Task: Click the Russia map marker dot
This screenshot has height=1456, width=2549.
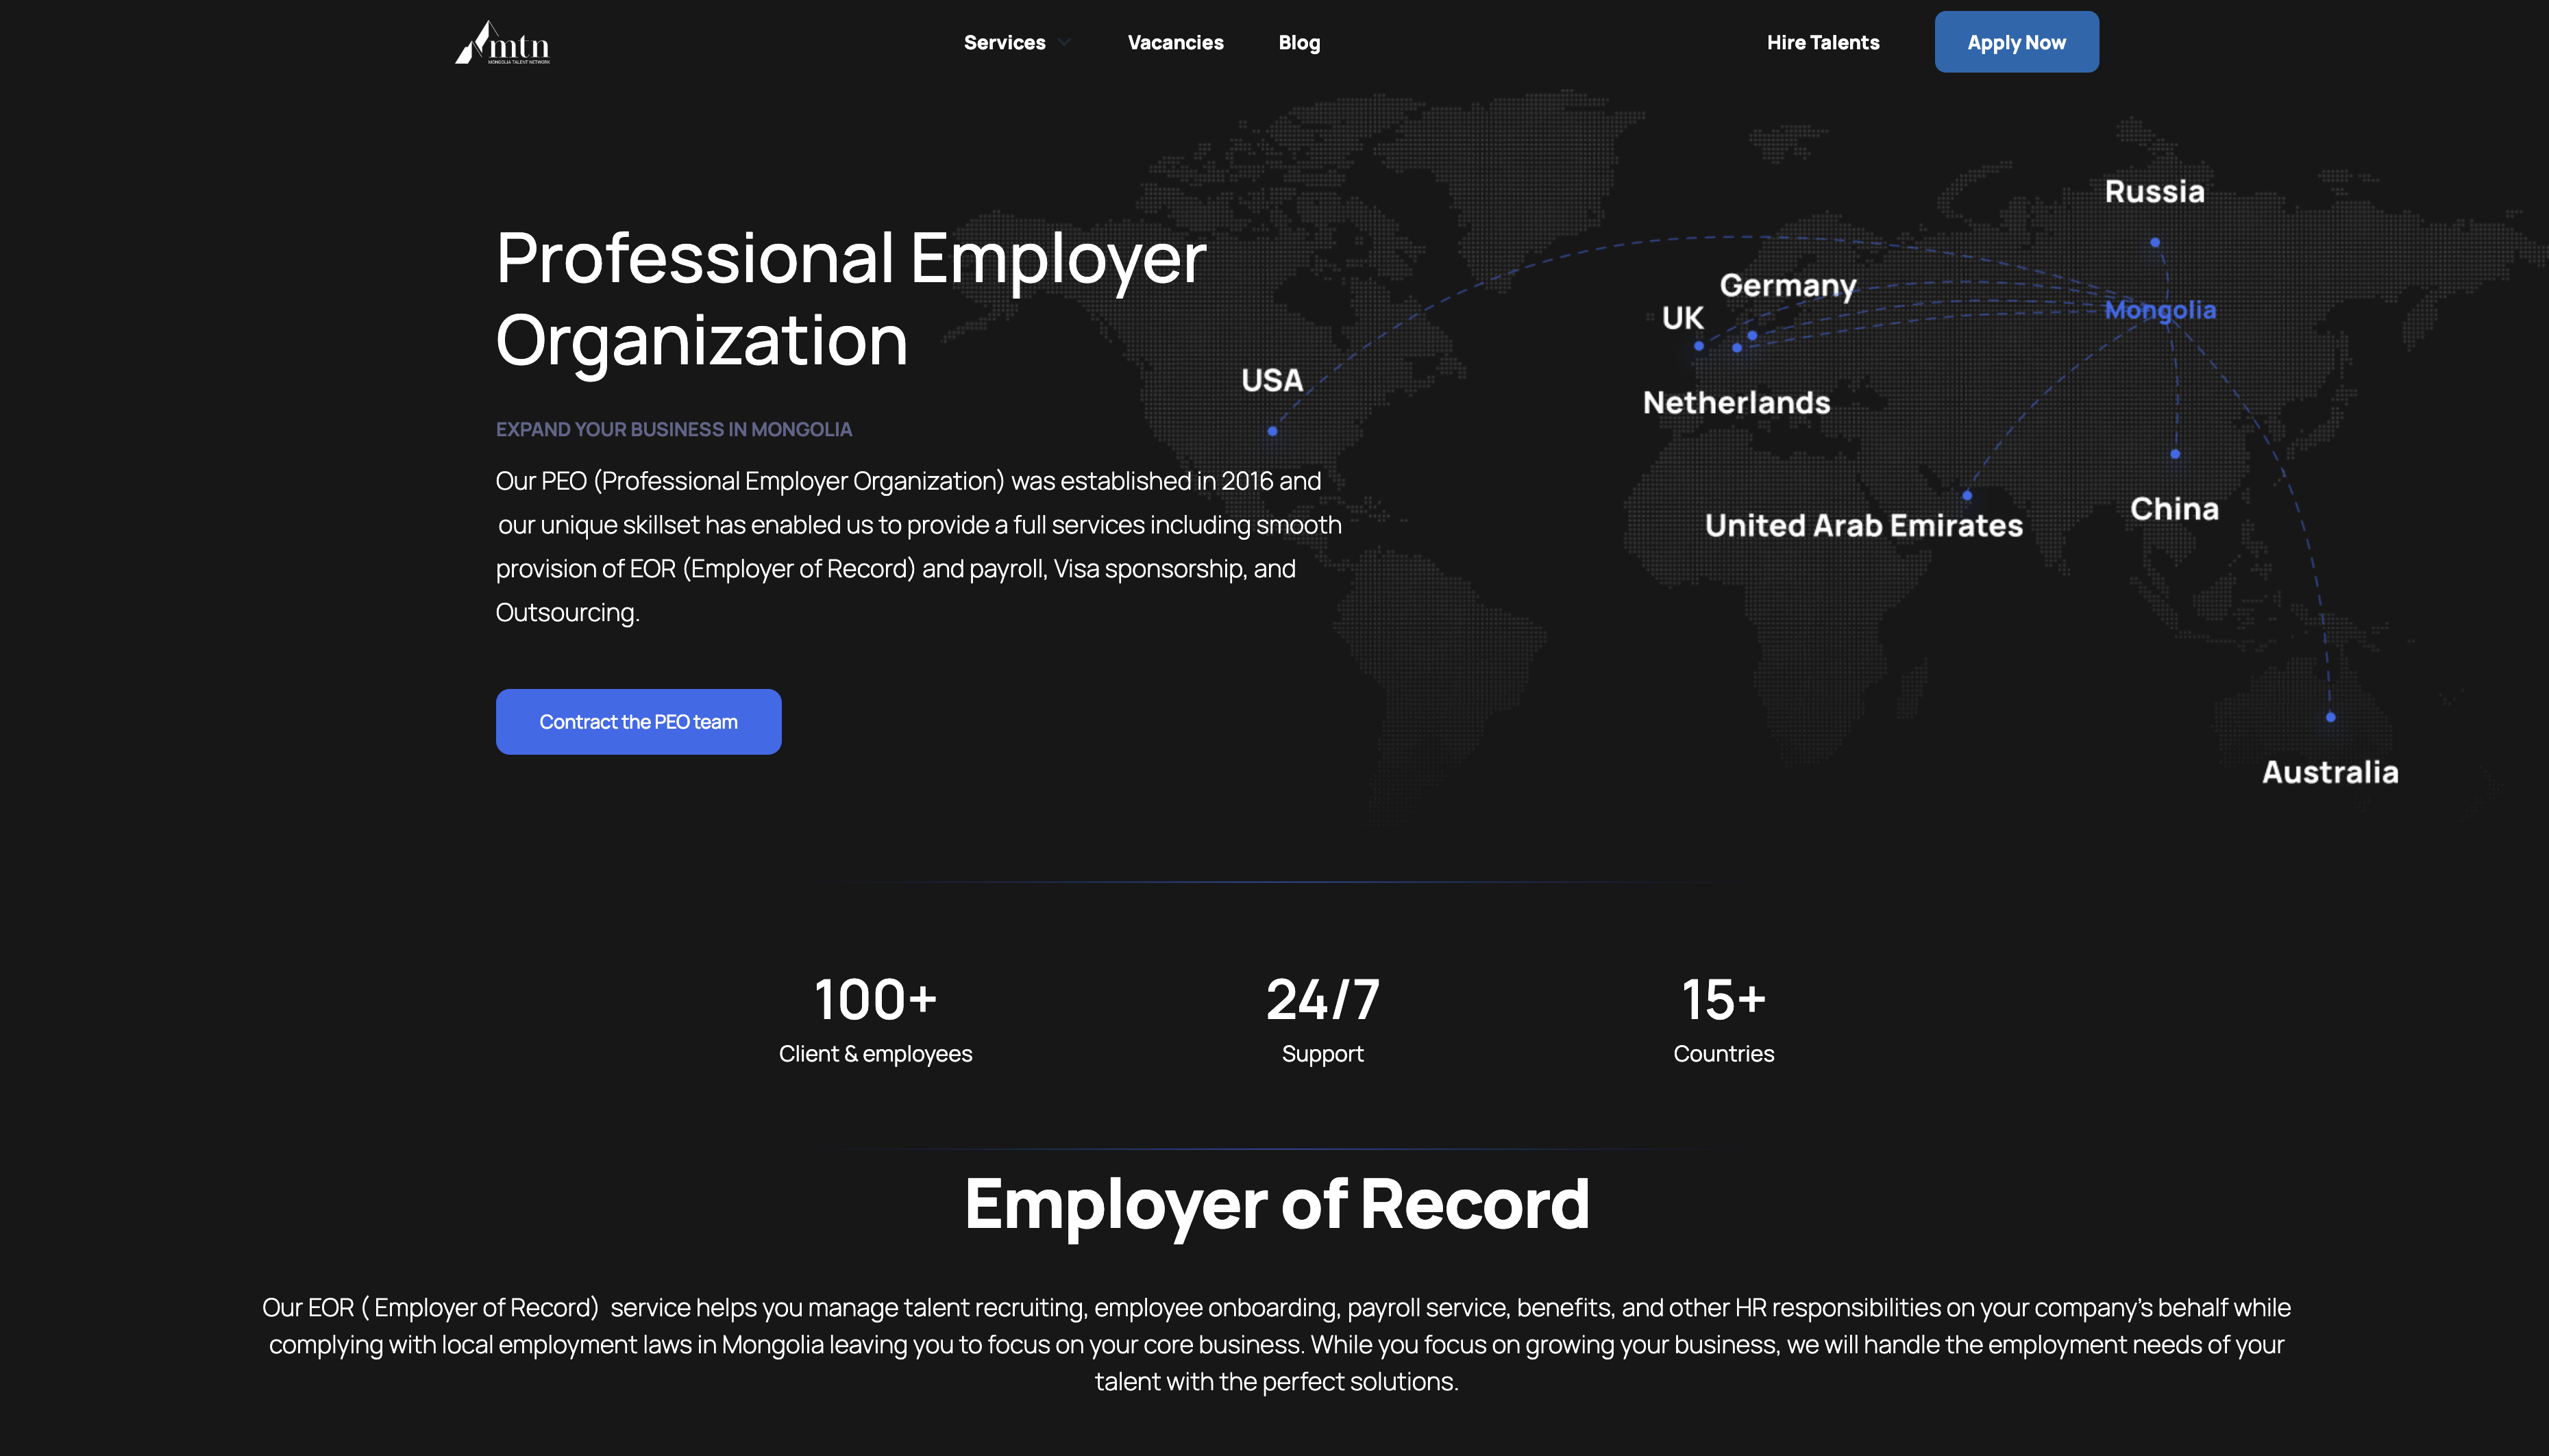Action: click(2155, 243)
